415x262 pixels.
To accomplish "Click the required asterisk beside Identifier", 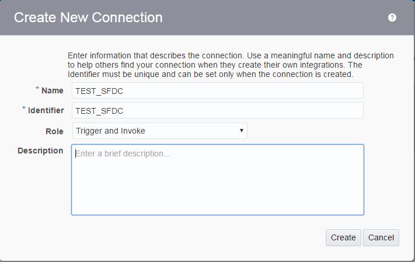I will click(x=24, y=109).
